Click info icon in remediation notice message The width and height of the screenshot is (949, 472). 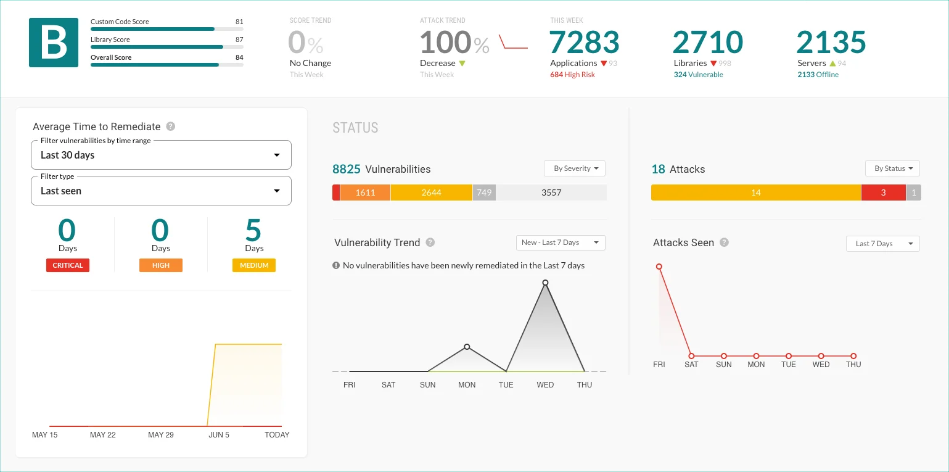[x=336, y=265]
